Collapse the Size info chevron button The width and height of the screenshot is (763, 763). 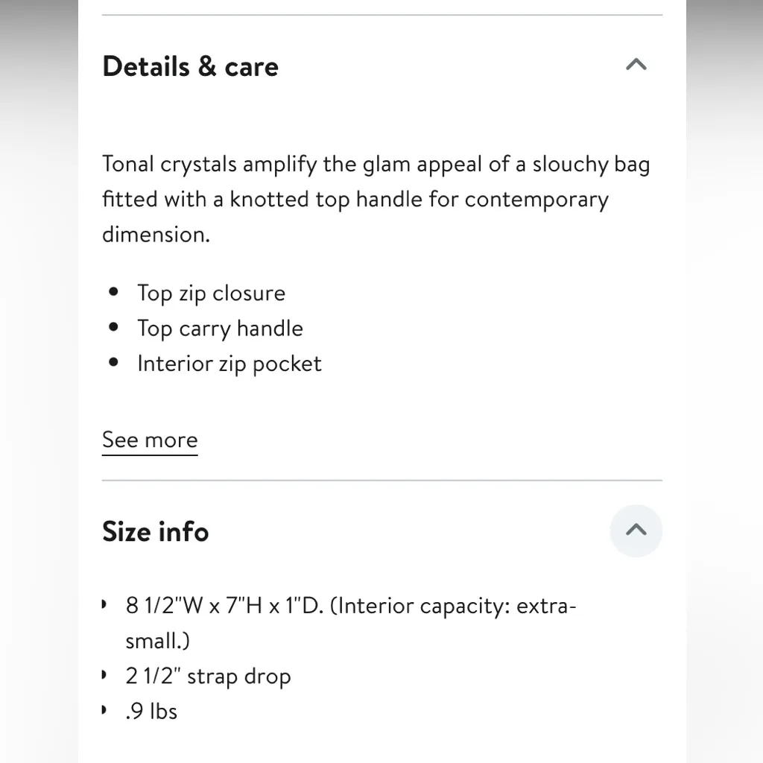tap(636, 531)
